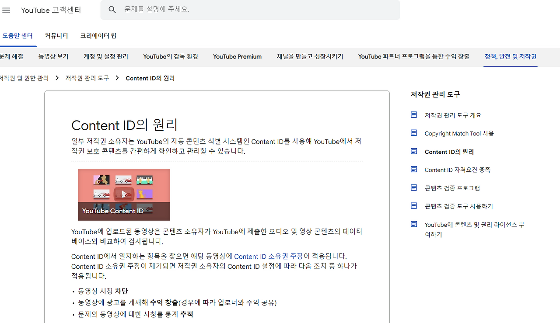This screenshot has width=560, height=323.
Task: Click the article icon beside 저작권 관리 도구 개요
Action: [x=414, y=114]
